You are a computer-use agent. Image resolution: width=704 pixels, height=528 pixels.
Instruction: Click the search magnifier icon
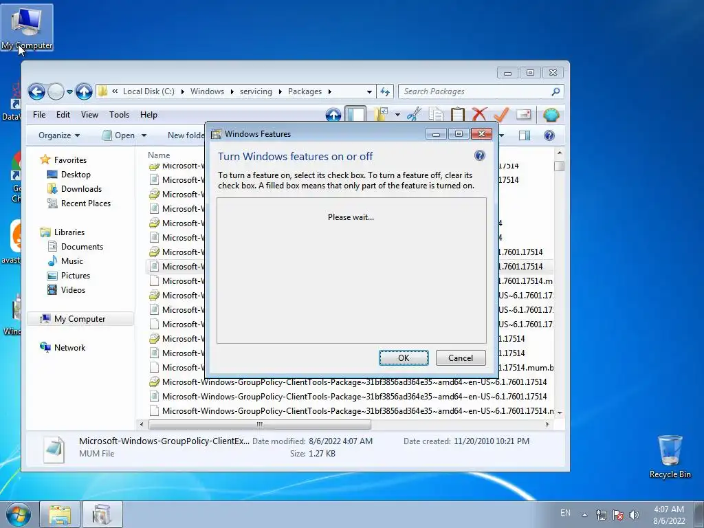[x=555, y=91]
